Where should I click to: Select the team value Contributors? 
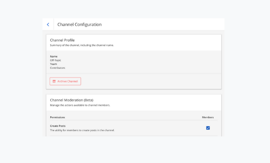57,68
